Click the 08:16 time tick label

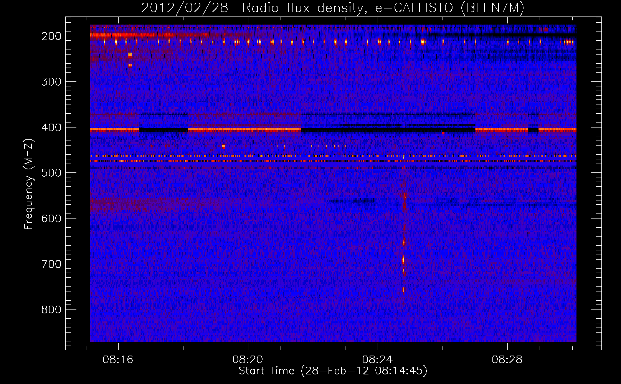pyautogui.click(x=118, y=360)
